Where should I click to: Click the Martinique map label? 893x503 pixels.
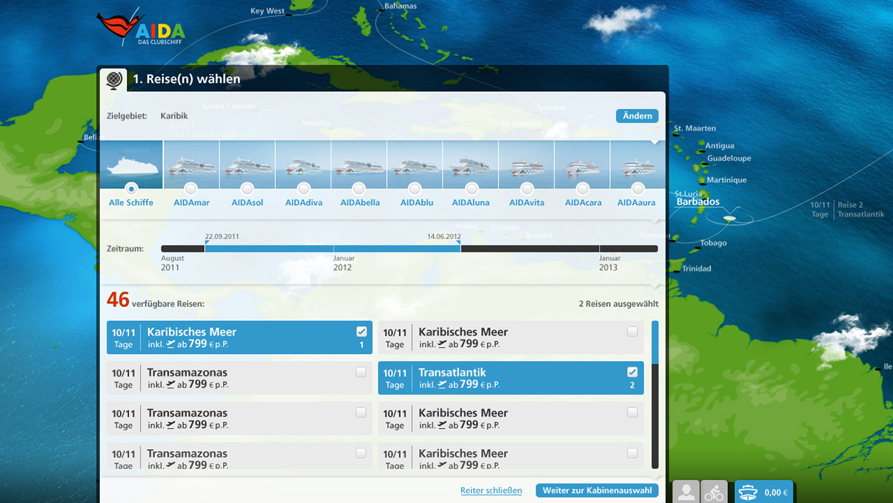pyautogui.click(x=727, y=180)
